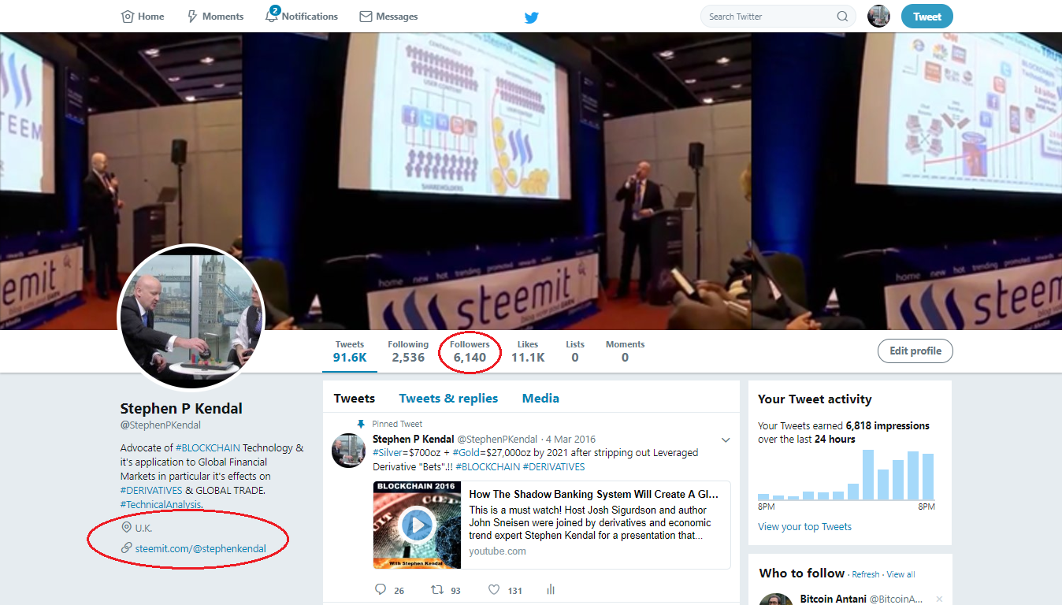
Task: Click the Stephen P Kendal profile name
Action: 181,409
